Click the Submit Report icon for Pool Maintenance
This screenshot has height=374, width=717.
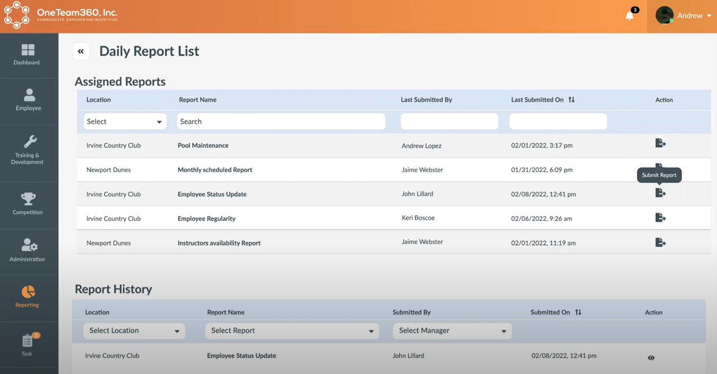pos(660,142)
